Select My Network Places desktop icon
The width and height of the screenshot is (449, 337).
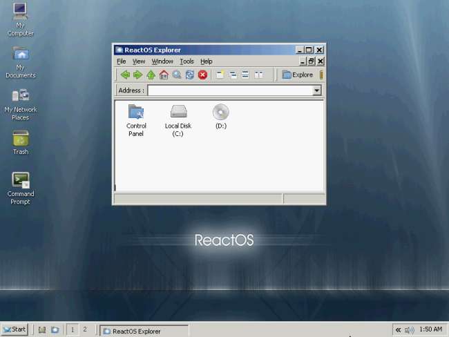20,104
